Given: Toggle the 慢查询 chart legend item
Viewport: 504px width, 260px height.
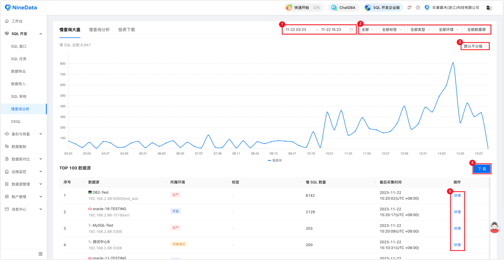Looking at the screenshot, I should coord(275,160).
